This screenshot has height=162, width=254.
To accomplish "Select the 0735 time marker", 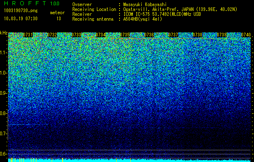I will tap(125, 35).
